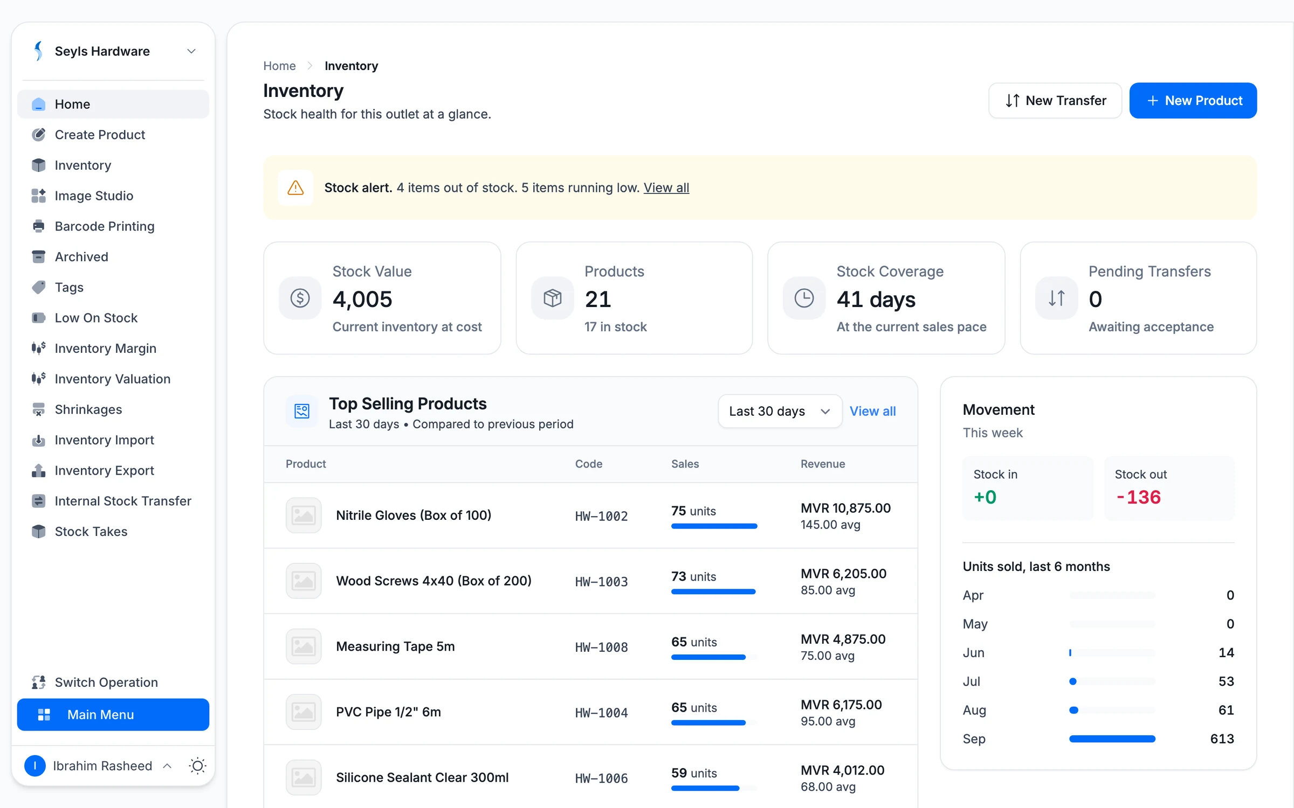Click the stock alert warning triangle icon
This screenshot has width=1294, height=808.
[x=295, y=188]
